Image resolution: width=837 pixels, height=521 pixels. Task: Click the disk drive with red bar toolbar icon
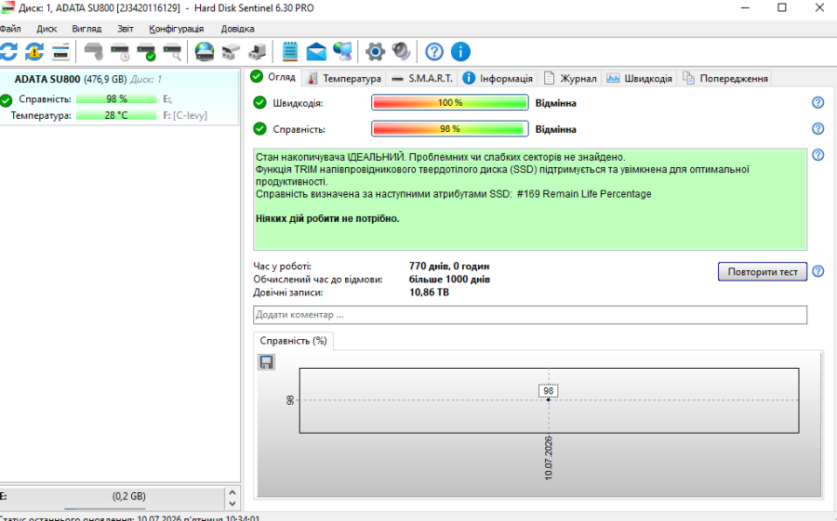click(60, 52)
